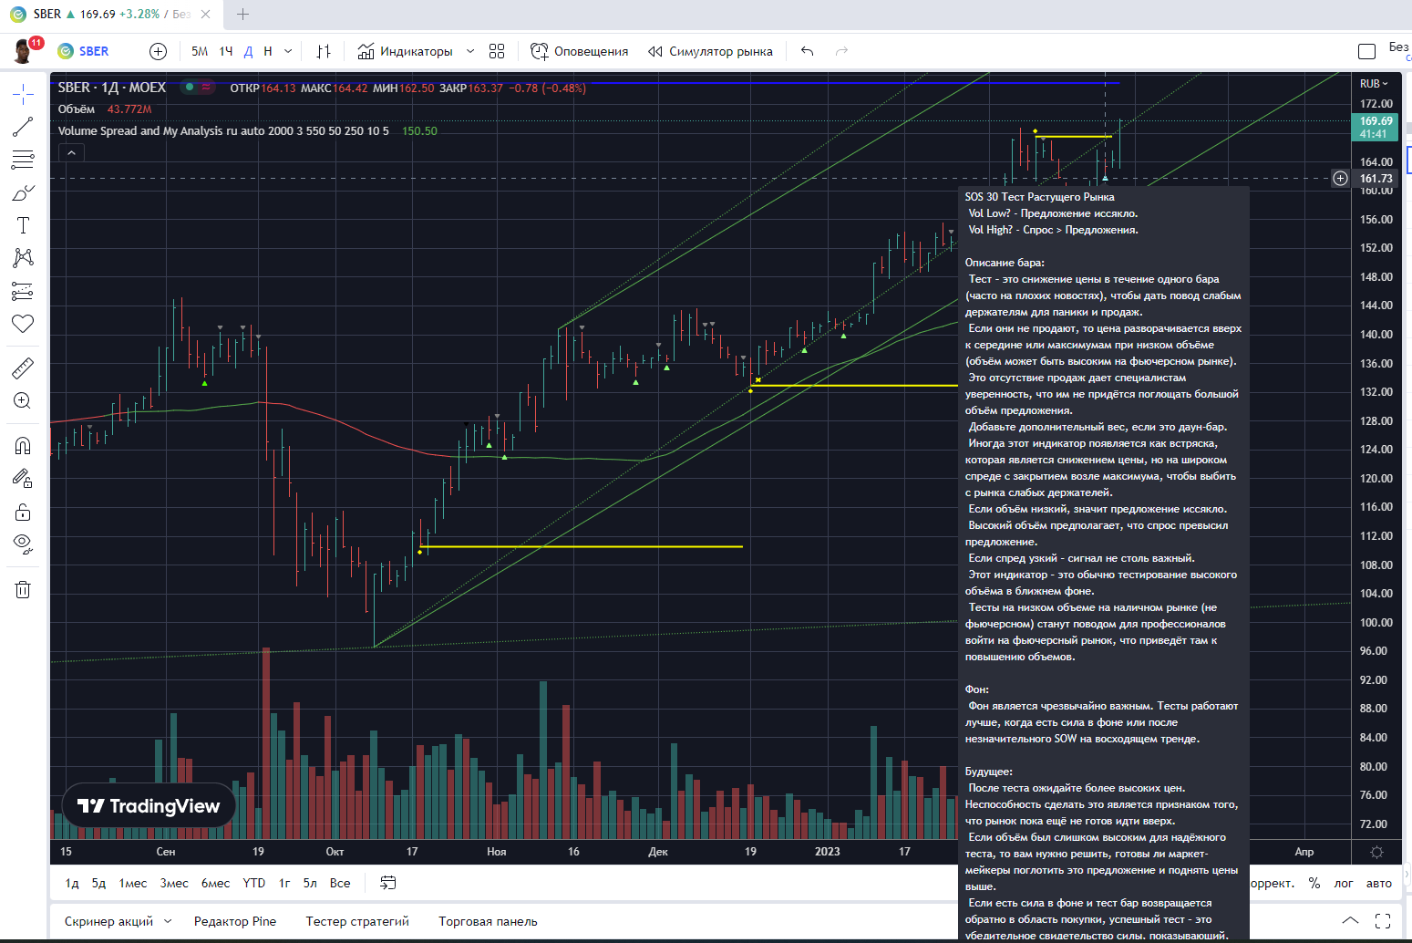Toggle stay in drawing mode
Image resolution: width=1412 pixels, height=943 pixels.
tap(23, 479)
